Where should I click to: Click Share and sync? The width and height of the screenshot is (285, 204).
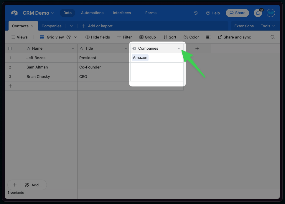[235, 37]
